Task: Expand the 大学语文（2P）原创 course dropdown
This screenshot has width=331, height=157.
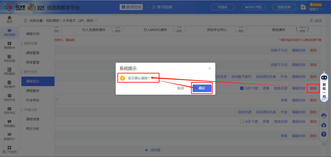Action: pos(96,20)
